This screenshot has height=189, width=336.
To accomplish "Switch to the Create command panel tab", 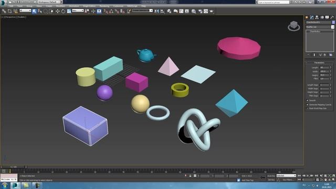I will [x=307, y=17].
